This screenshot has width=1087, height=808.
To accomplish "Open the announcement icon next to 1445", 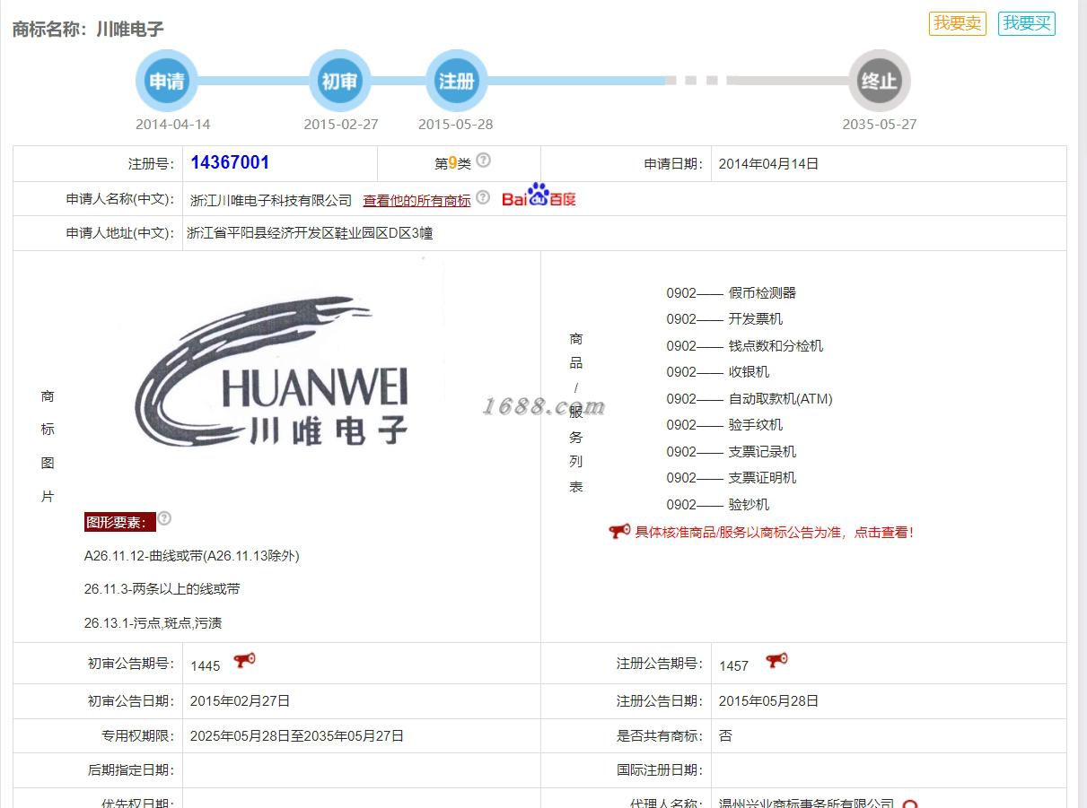I will tap(244, 661).
